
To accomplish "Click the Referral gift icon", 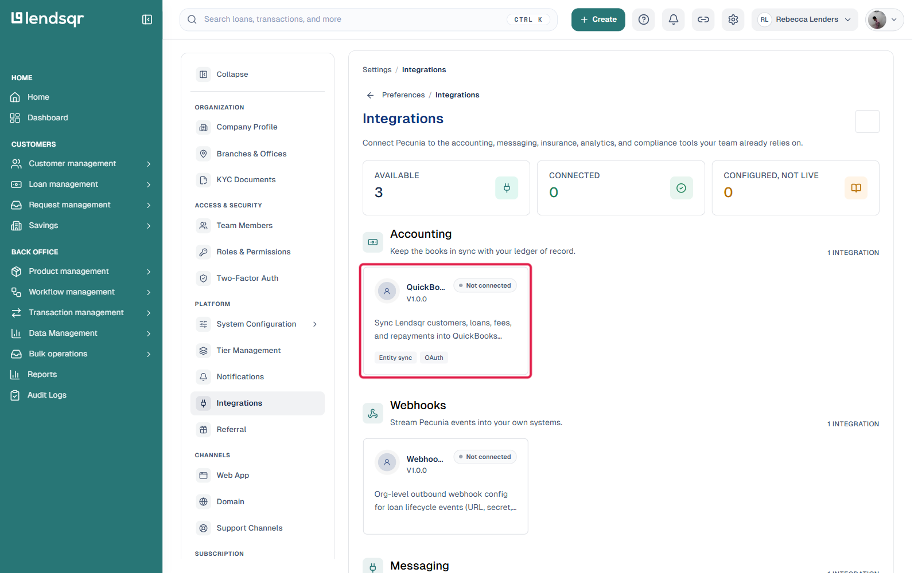I will pyautogui.click(x=204, y=430).
